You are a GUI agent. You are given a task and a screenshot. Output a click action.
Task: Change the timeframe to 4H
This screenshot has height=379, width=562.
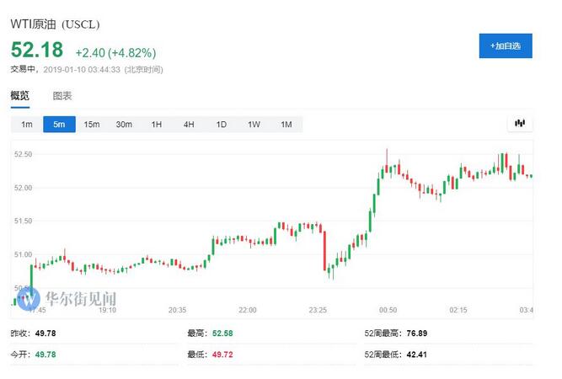[x=189, y=125]
